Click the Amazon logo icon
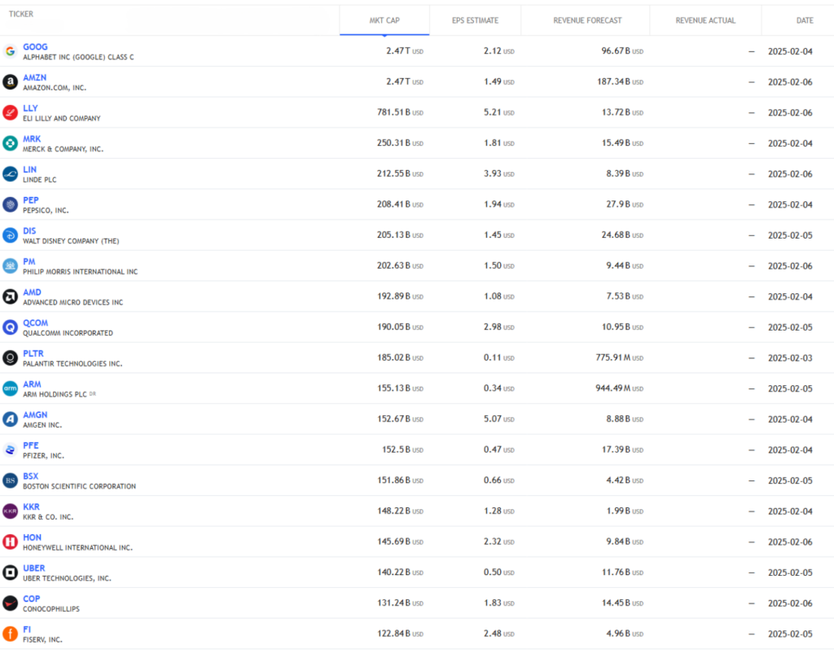The height and width of the screenshot is (658, 834). point(10,82)
